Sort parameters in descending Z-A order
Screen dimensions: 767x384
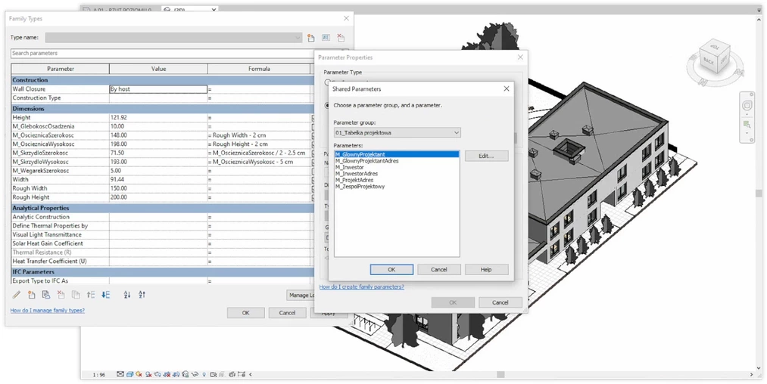142,295
